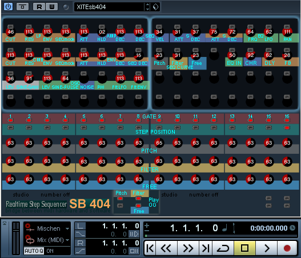Click the bypass icon next to power button
301x258 pixels.
[x=22, y=7]
